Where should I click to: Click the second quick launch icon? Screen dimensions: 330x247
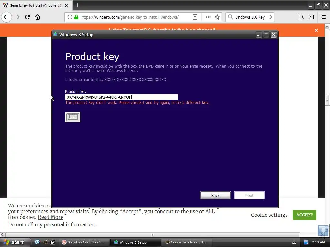[45, 242]
